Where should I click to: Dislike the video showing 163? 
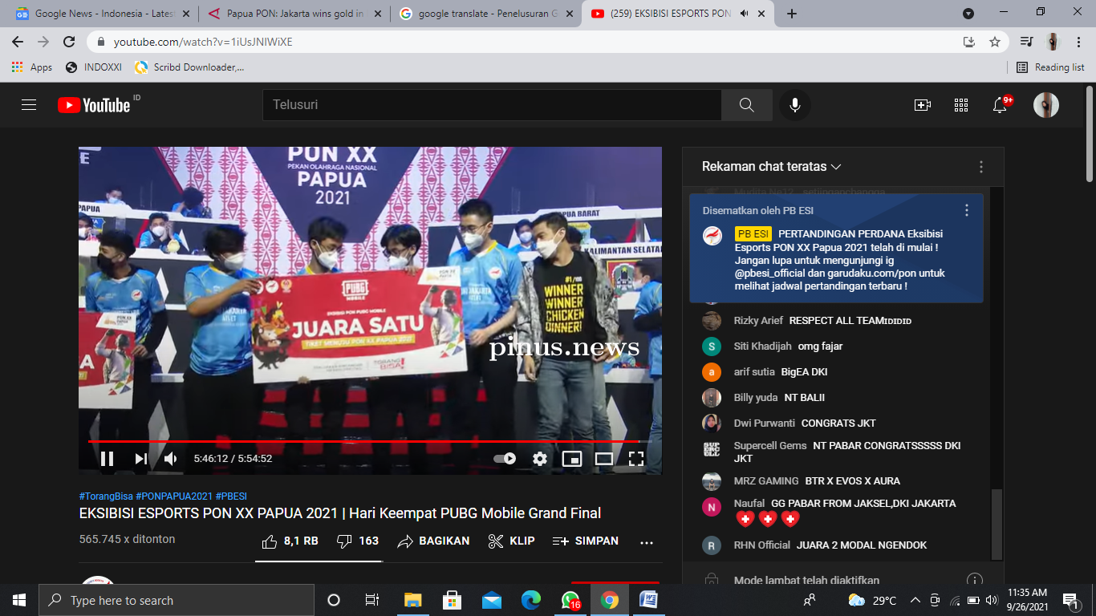click(358, 541)
